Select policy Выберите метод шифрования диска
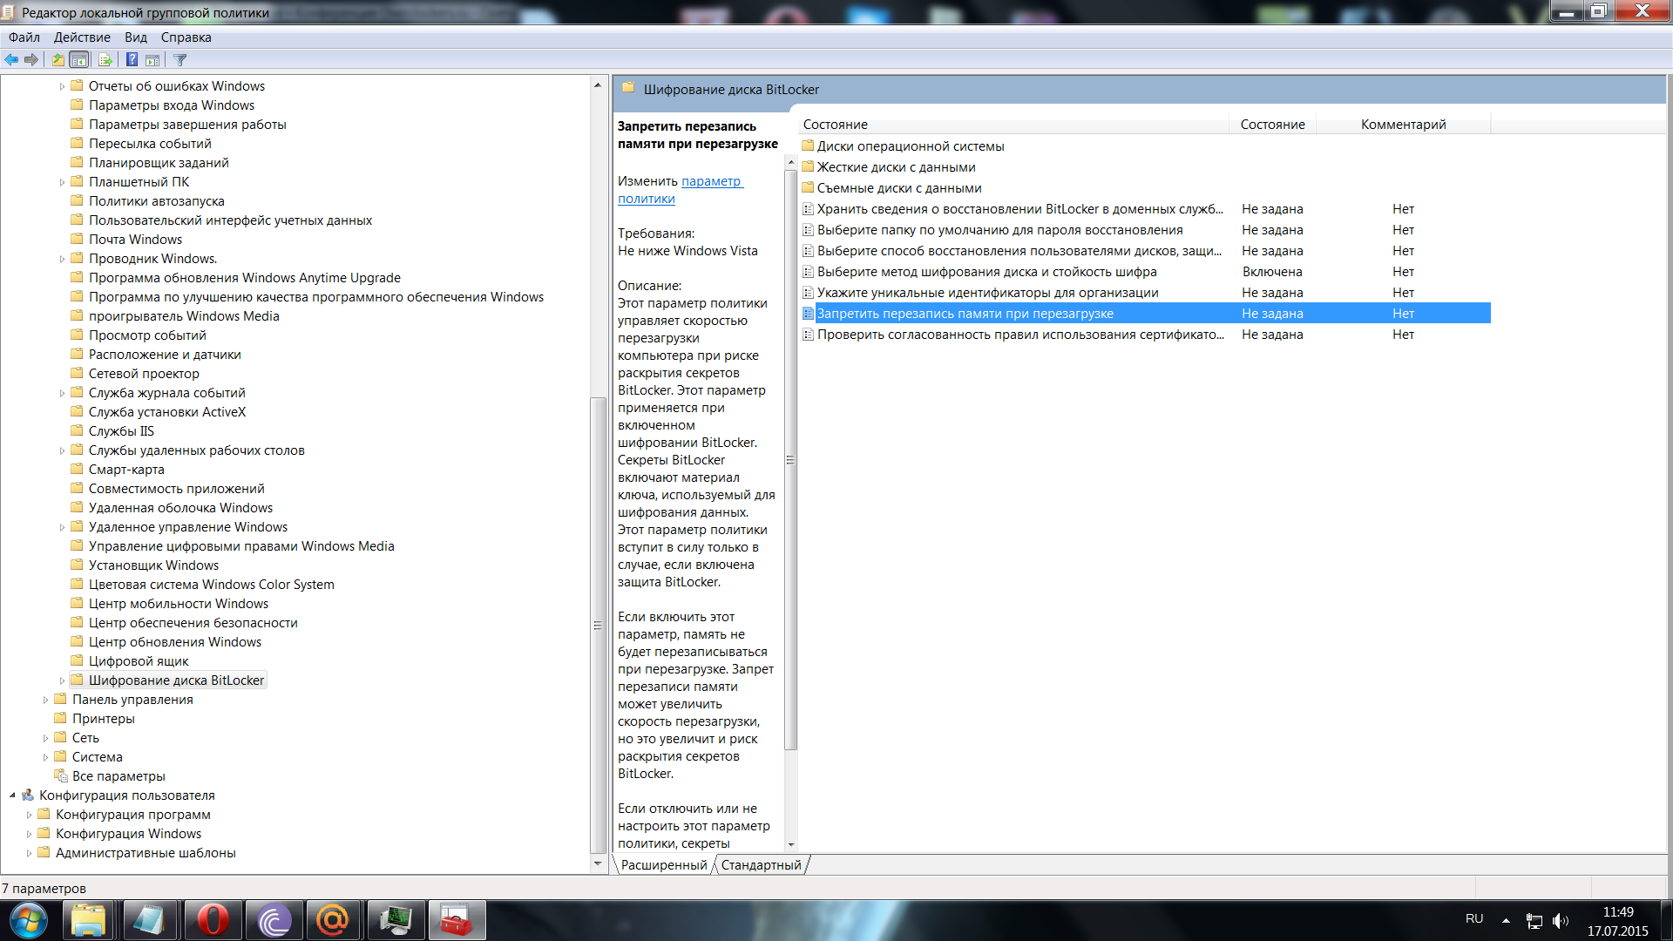 click(x=986, y=272)
